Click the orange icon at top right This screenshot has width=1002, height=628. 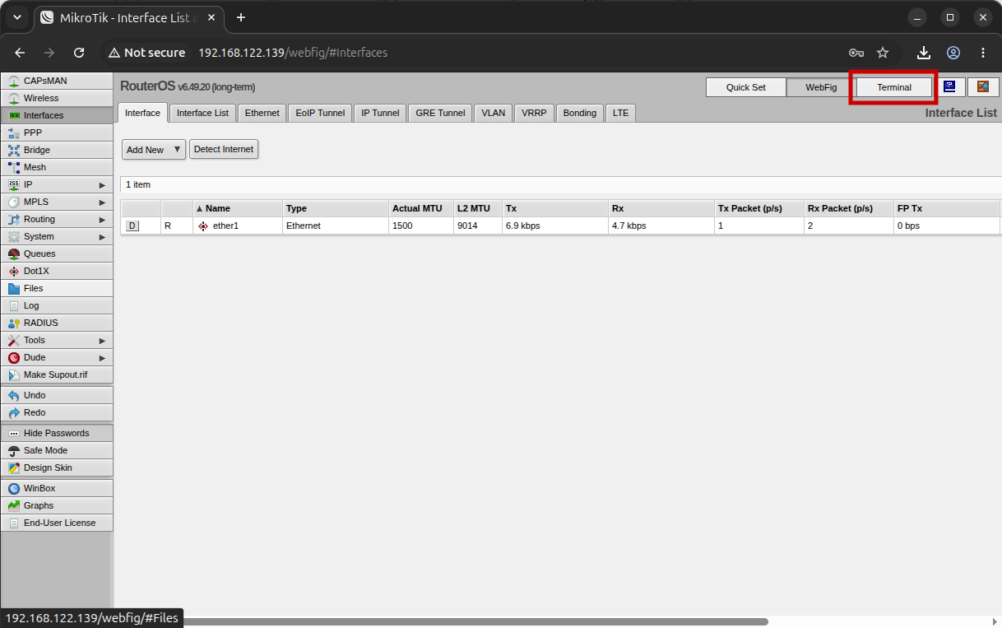[983, 86]
